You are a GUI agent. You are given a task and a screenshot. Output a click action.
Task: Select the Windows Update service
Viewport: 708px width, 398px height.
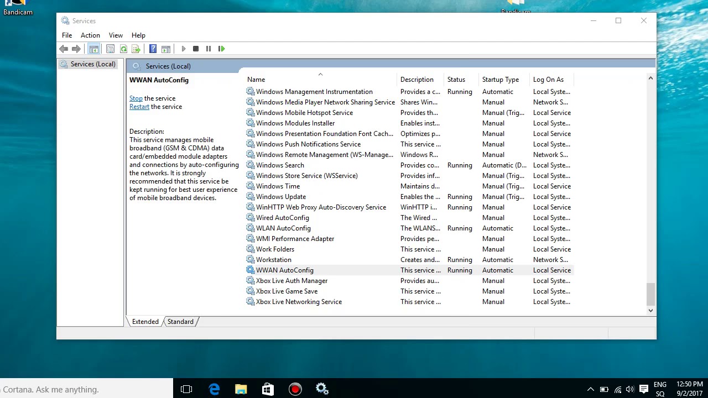point(409,197)
